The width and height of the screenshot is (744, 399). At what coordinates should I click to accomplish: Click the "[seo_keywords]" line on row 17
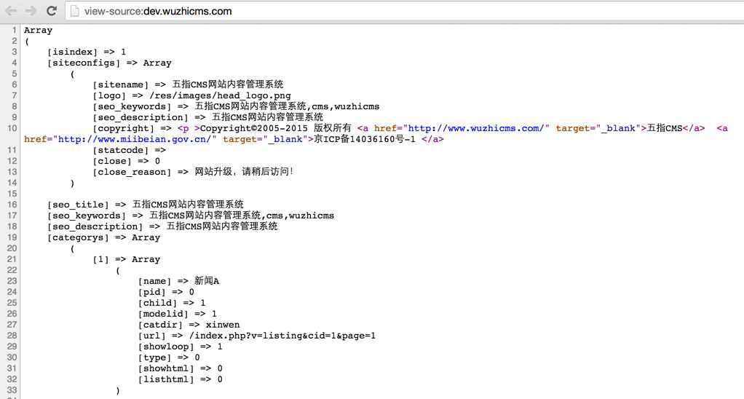[190, 216]
